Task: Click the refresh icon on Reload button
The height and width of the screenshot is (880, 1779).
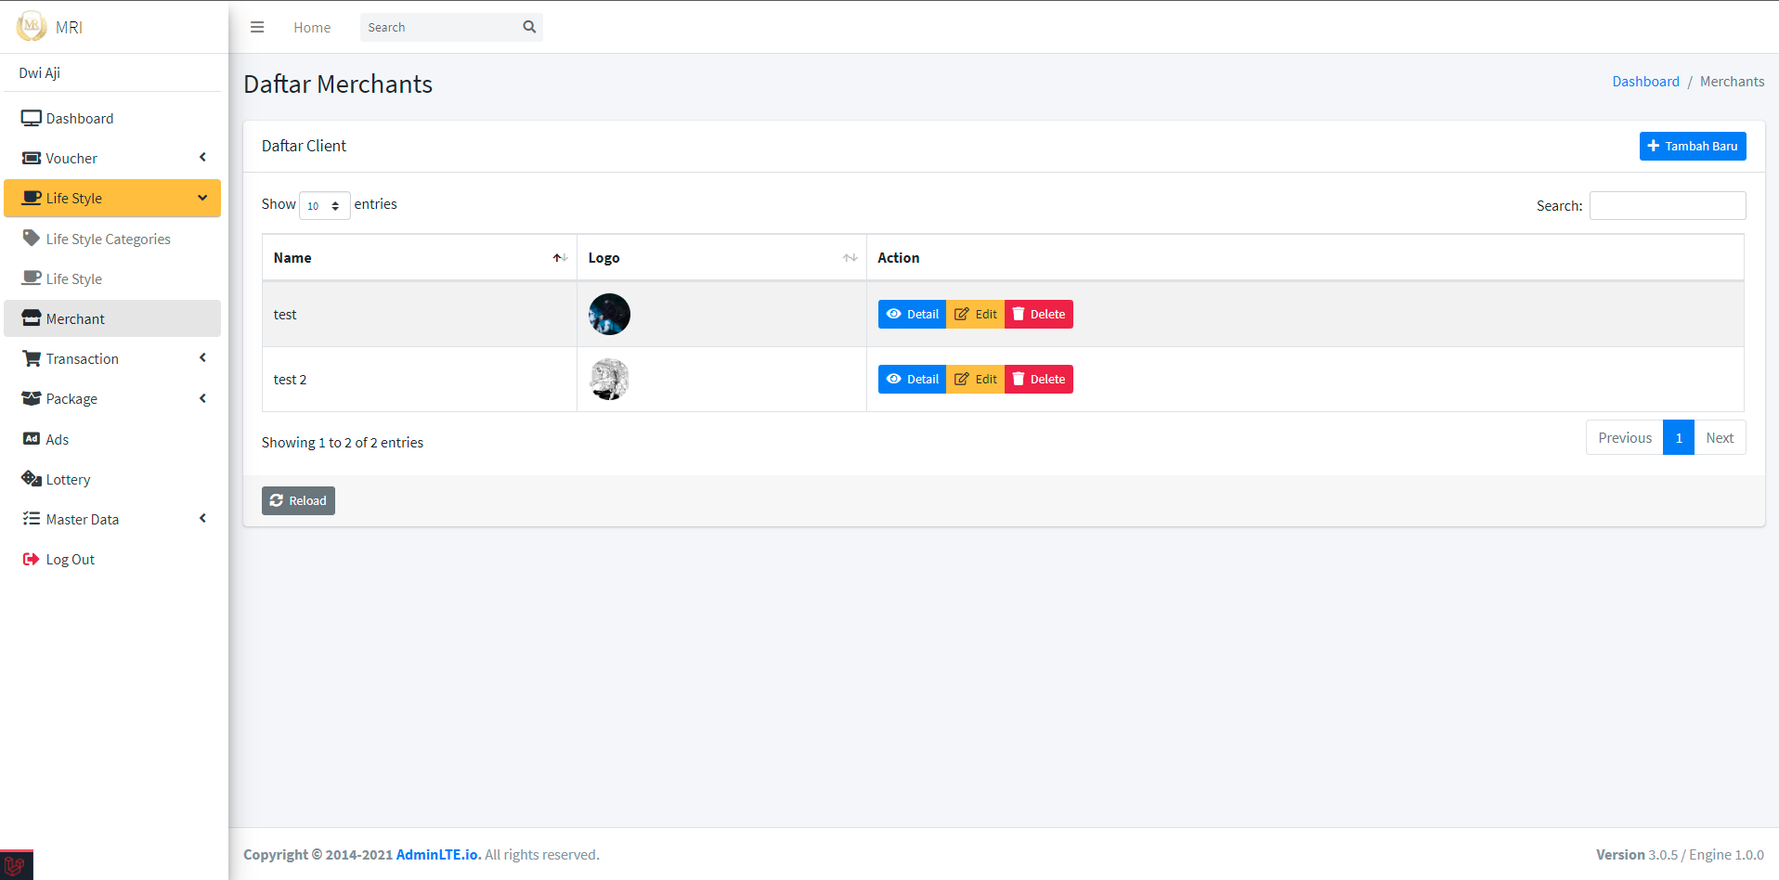Action: tap(277, 500)
